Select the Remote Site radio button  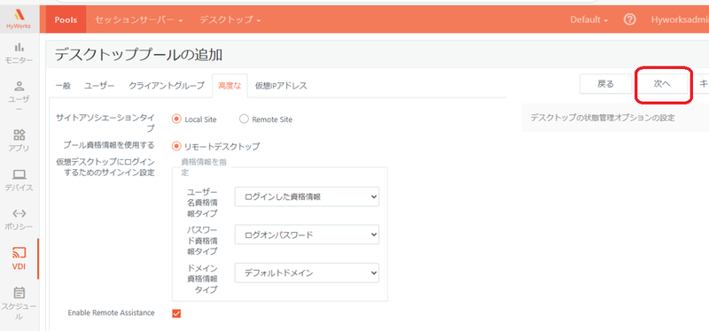pyautogui.click(x=244, y=119)
